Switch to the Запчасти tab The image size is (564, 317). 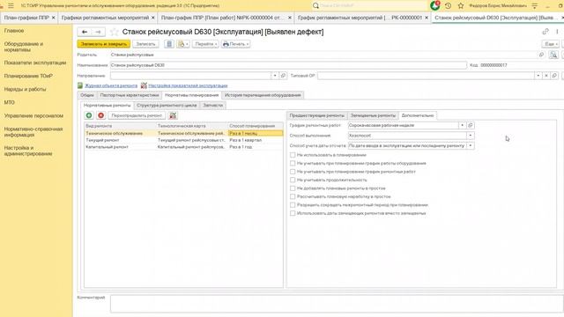coord(213,106)
